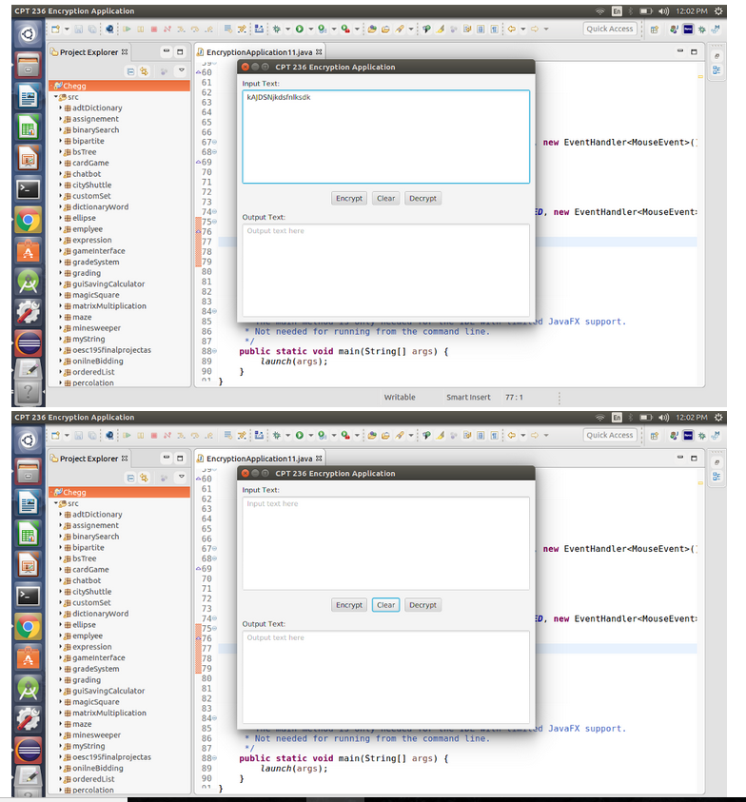
Task: Click Encrypt button in the upper dialog
Action: 349,199
